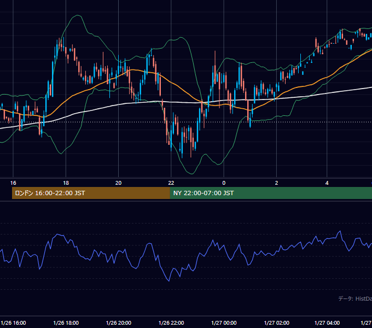Click the 1/26 22:00 date label

pyautogui.click(x=171, y=323)
